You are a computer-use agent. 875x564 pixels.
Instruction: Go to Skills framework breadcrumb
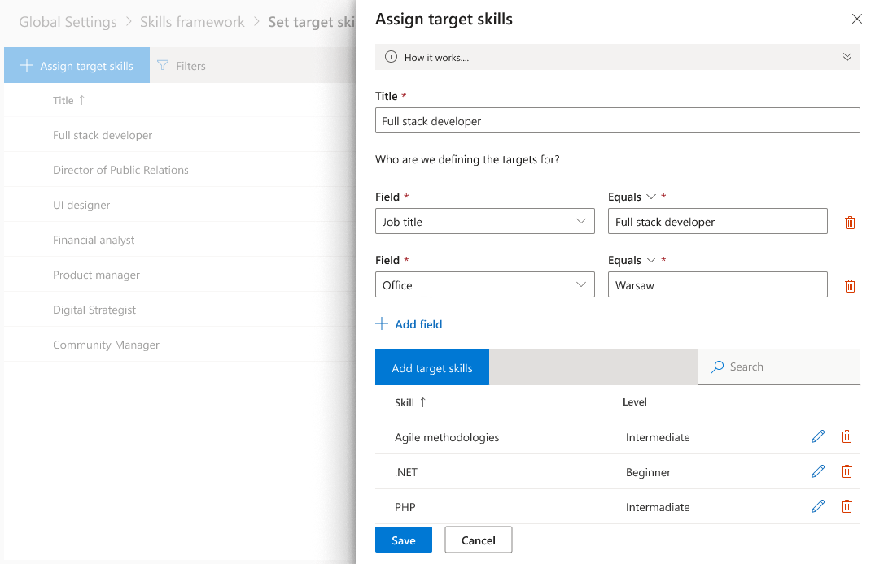(192, 22)
